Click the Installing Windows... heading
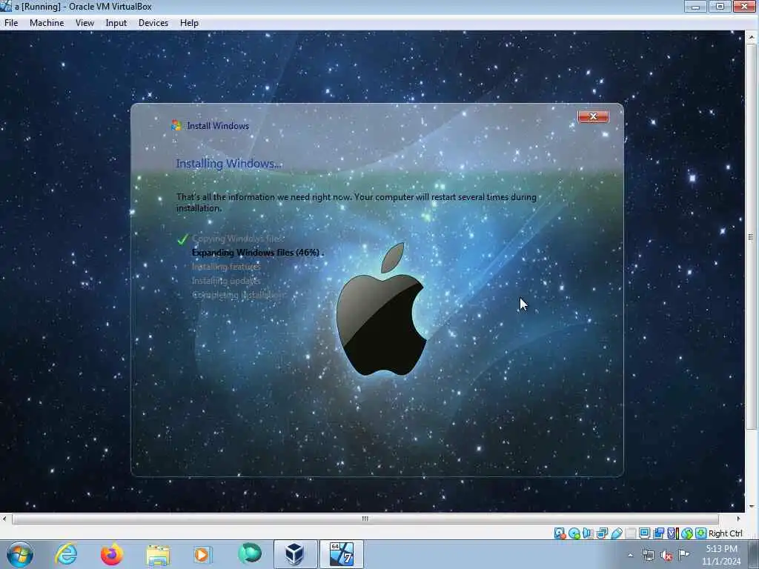759x569 pixels. click(x=228, y=164)
